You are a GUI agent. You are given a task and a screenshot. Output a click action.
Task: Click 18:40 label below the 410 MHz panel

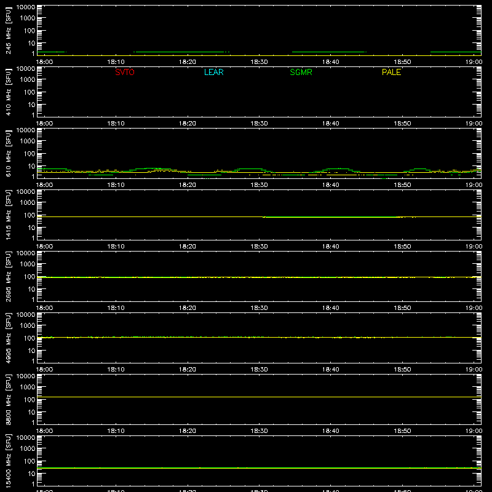tap(331, 124)
